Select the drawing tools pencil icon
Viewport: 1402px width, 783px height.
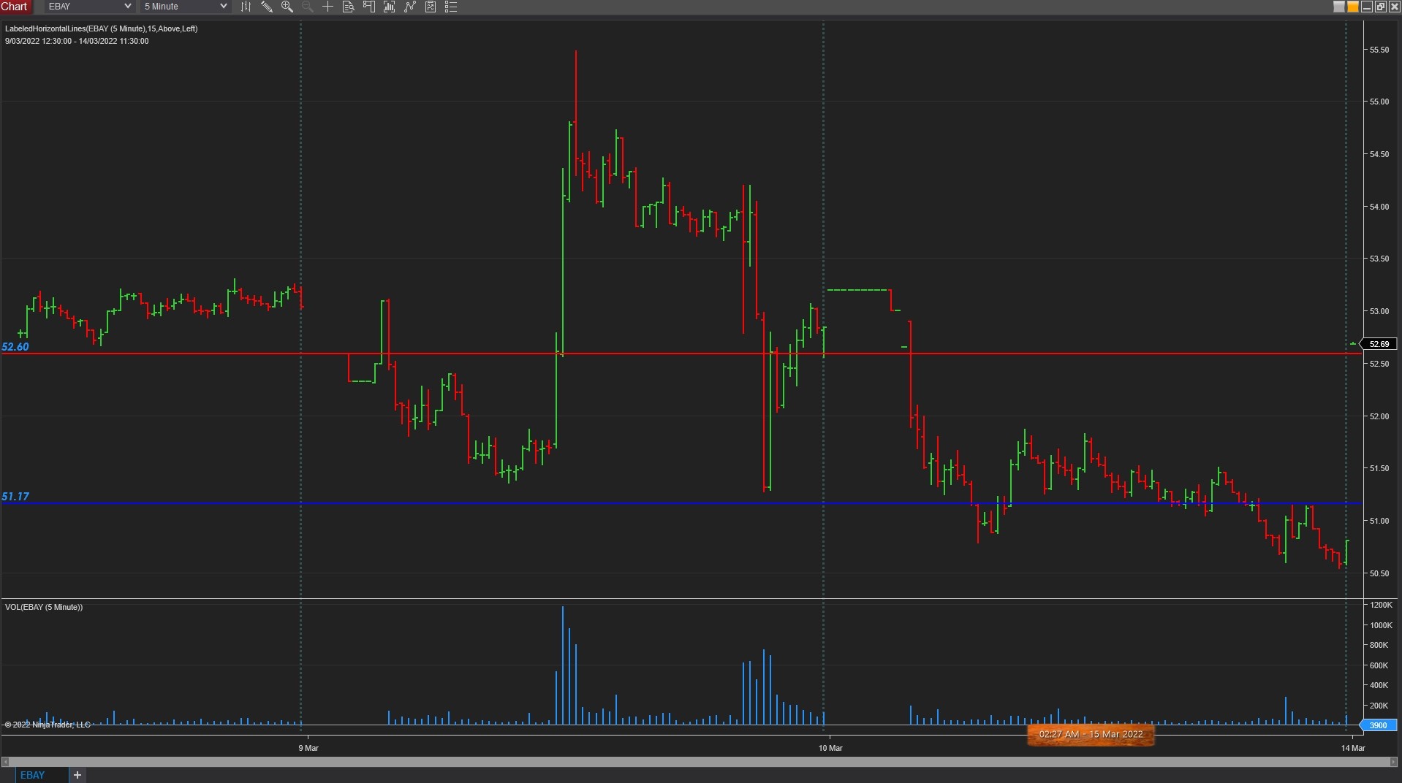pyautogui.click(x=267, y=7)
